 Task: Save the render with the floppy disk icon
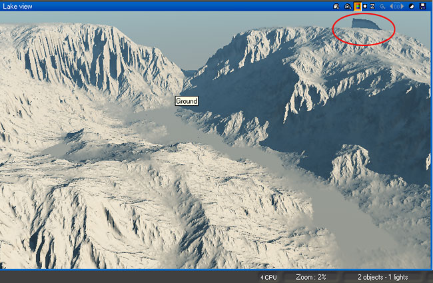(423, 6)
